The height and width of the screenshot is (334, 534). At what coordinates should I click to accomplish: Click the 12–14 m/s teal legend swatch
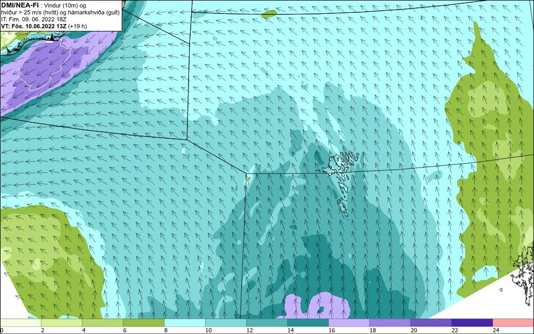tap(267, 322)
